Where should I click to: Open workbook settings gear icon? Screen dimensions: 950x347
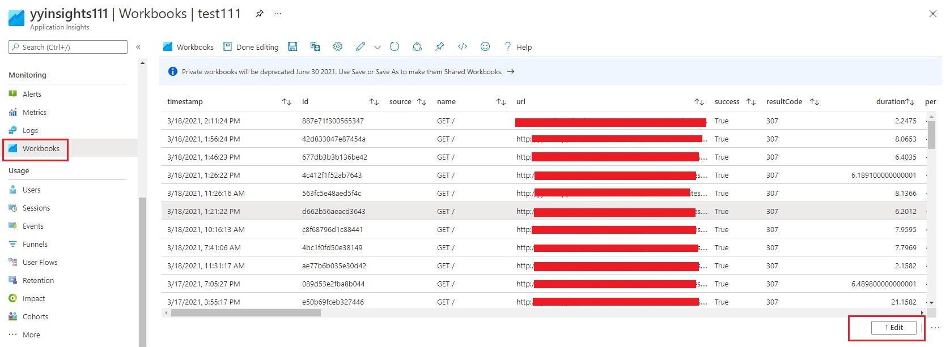pos(338,46)
